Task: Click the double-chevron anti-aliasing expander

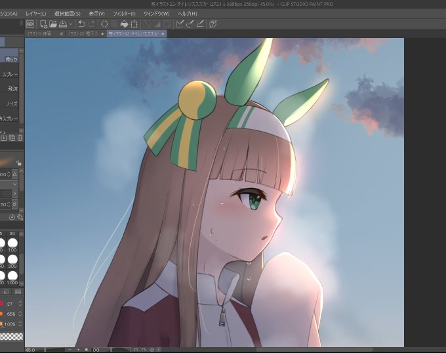Action: coord(15,204)
